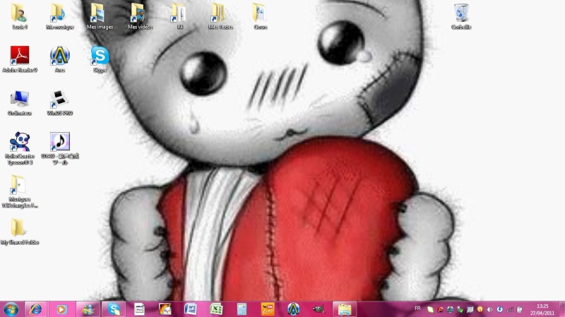
Task: Launch GIMP from the taskbar
Action: point(319,309)
